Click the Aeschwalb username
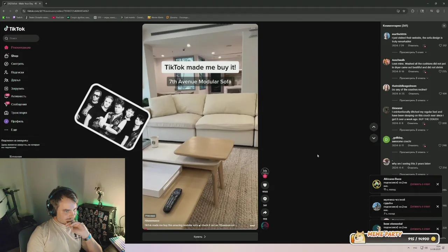448x252 pixels. pos(398,60)
